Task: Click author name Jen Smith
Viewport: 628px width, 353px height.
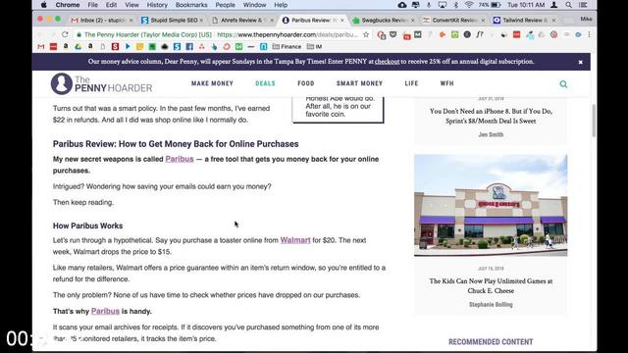Action: coord(491,134)
